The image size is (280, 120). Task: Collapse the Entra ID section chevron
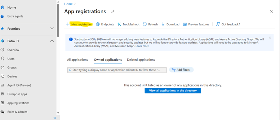52,41
